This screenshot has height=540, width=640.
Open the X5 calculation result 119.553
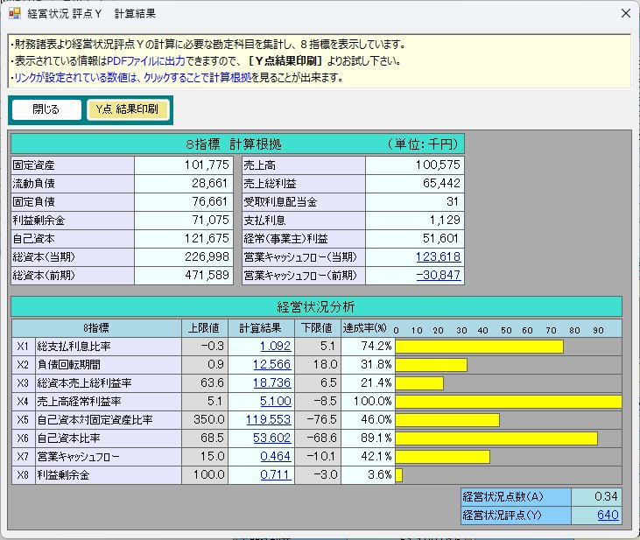tap(269, 419)
